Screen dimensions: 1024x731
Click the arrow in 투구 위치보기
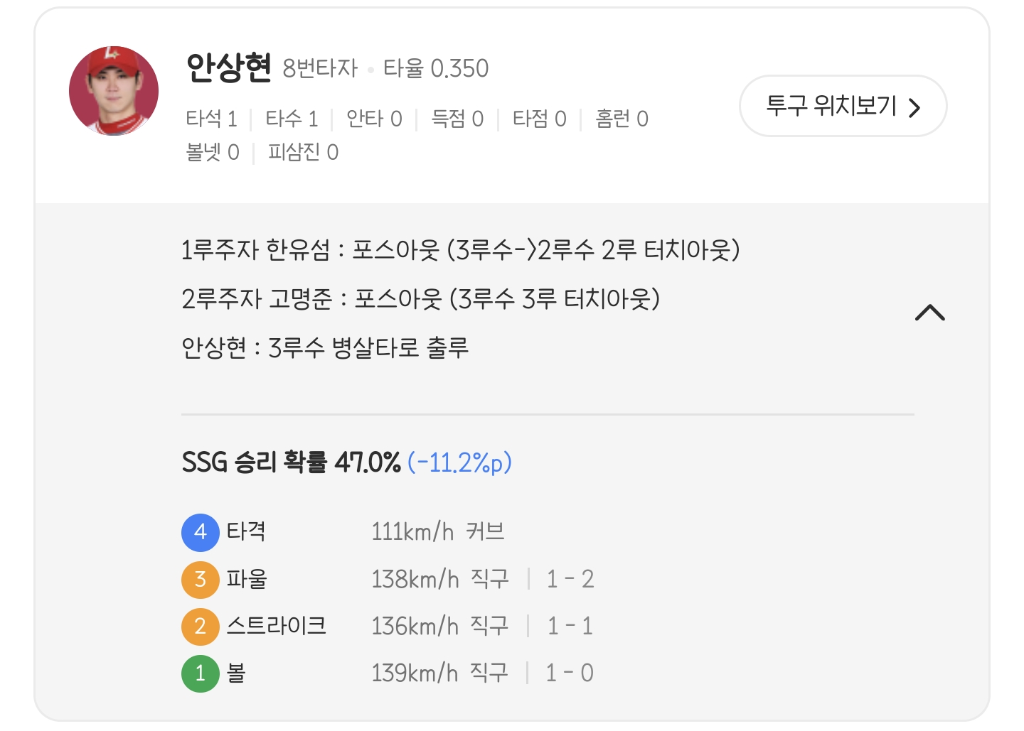(x=915, y=107)
